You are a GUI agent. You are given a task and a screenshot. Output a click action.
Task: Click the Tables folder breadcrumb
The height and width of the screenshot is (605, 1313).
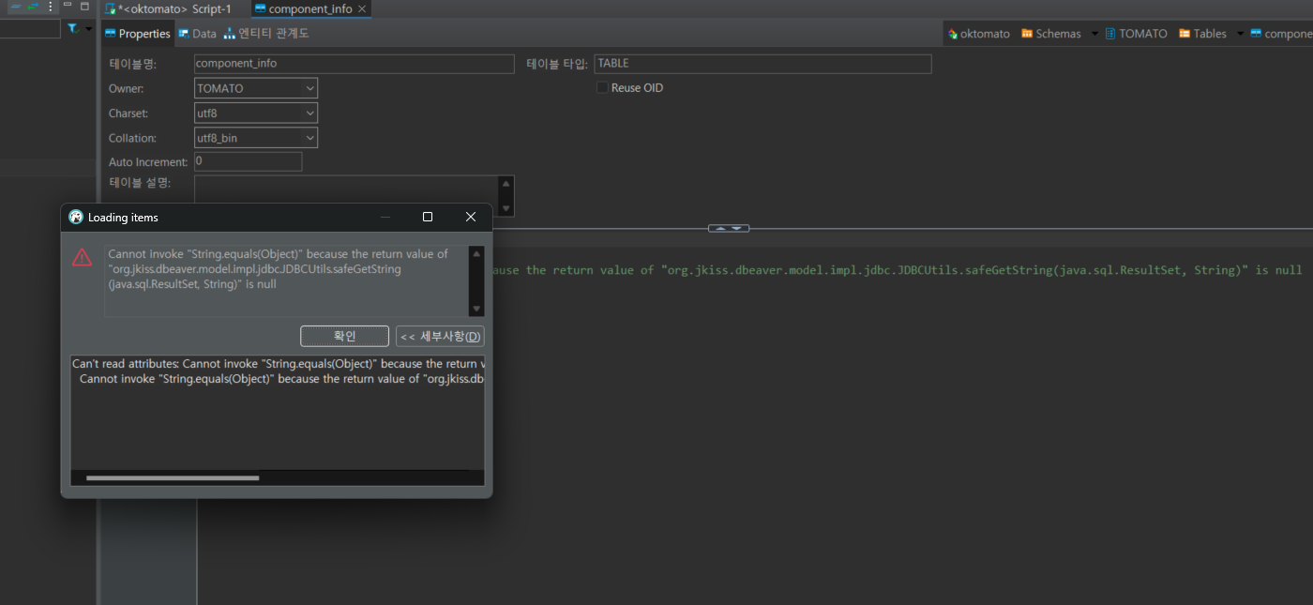click(x=1203, y=34)
